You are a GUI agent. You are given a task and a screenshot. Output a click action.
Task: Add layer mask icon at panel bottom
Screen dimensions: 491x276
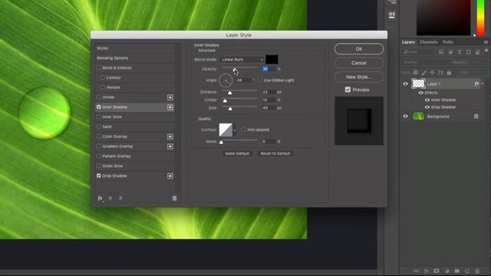coord(437,271)
